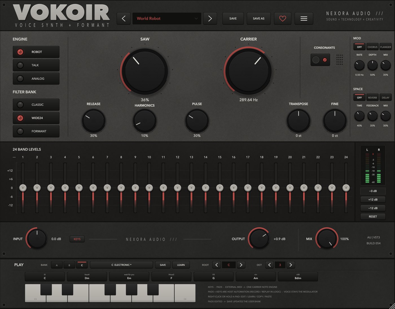The width and height of the screenshot is (395, 309).
Task: Select pad bank C
Action: click(x=82, y=265)
